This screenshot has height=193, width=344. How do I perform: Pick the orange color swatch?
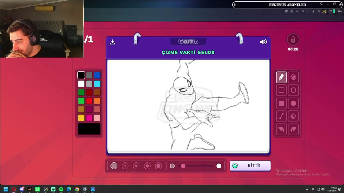[97, 101]
